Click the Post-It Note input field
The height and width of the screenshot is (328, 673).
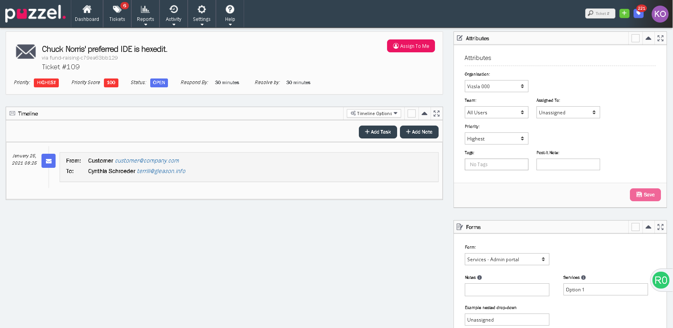click(x=568, y=164)
